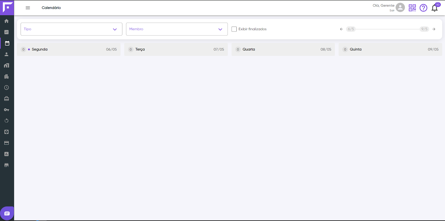
Task: Click the 9/5 date slider end handle
Action: coord(424,29)
